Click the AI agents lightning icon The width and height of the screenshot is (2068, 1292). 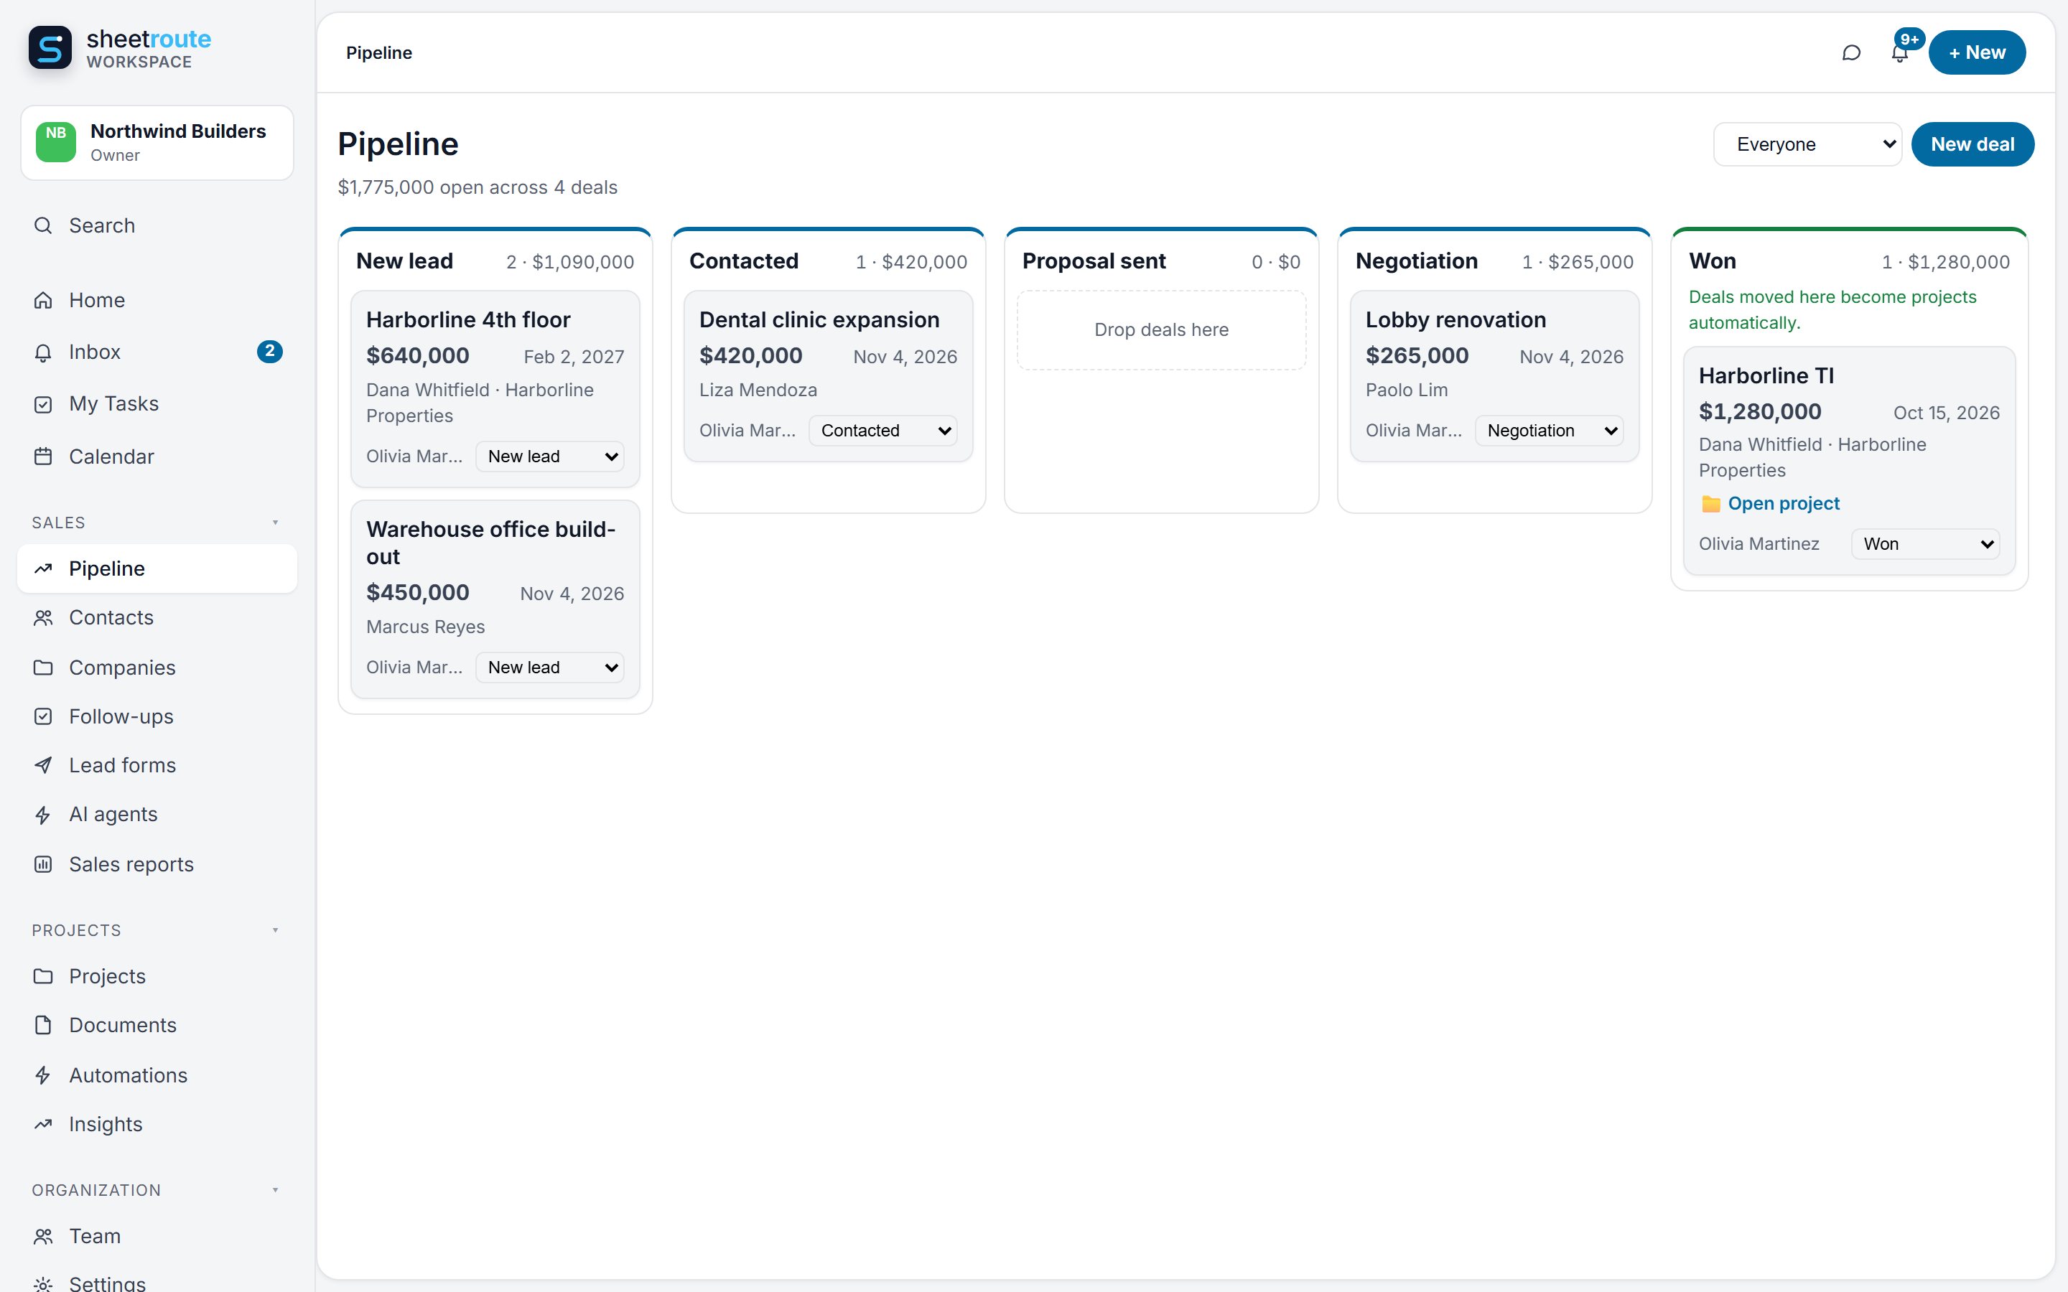43,815
